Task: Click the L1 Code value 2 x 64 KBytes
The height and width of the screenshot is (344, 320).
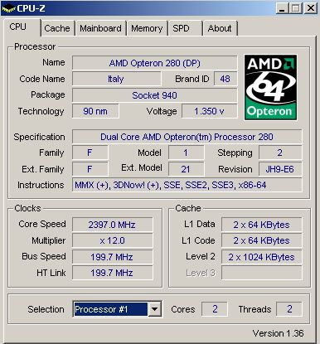Action: [261, 240]
